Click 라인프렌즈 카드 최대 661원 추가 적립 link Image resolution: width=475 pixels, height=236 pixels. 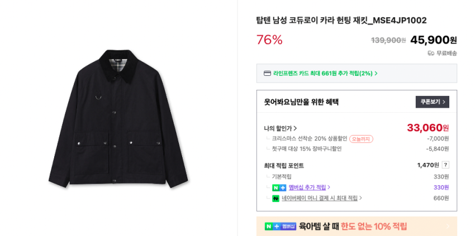coord(322,73)
